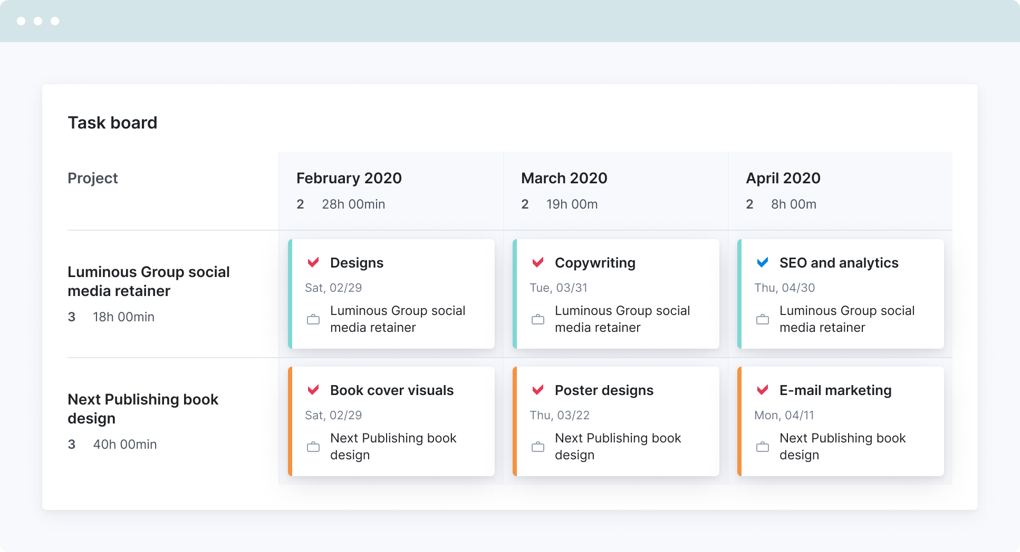Click the Tue, 03/31 due date
Viewport: 1020px width, 552px height.
click(559, 288)
